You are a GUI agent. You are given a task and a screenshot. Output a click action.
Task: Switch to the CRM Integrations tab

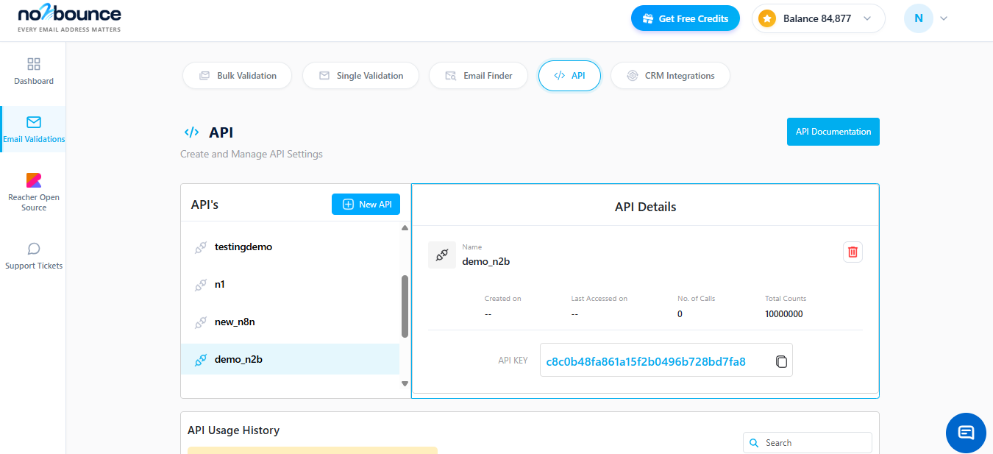670,75
